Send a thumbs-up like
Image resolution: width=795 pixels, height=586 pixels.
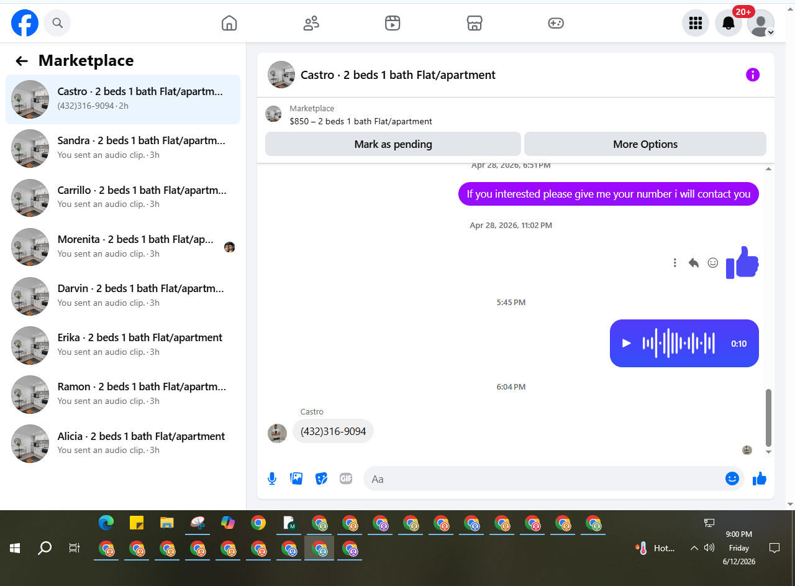760,478
